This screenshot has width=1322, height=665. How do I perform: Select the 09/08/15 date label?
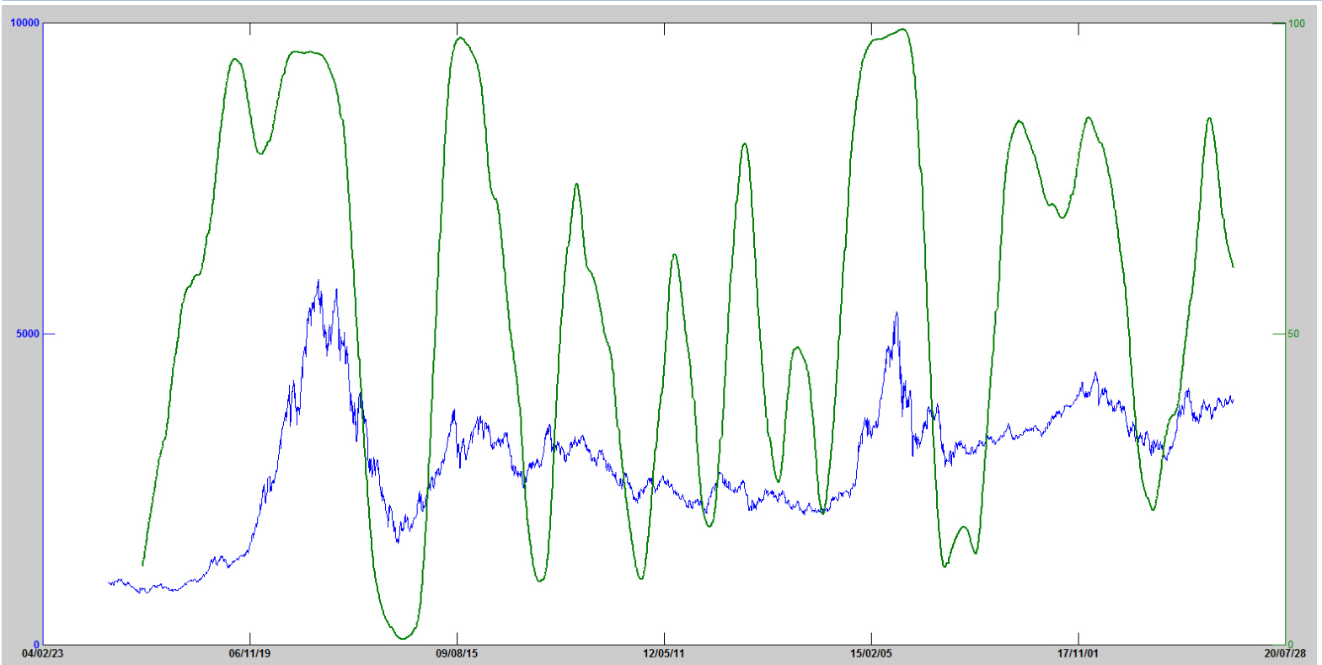[x=457, y=653]
